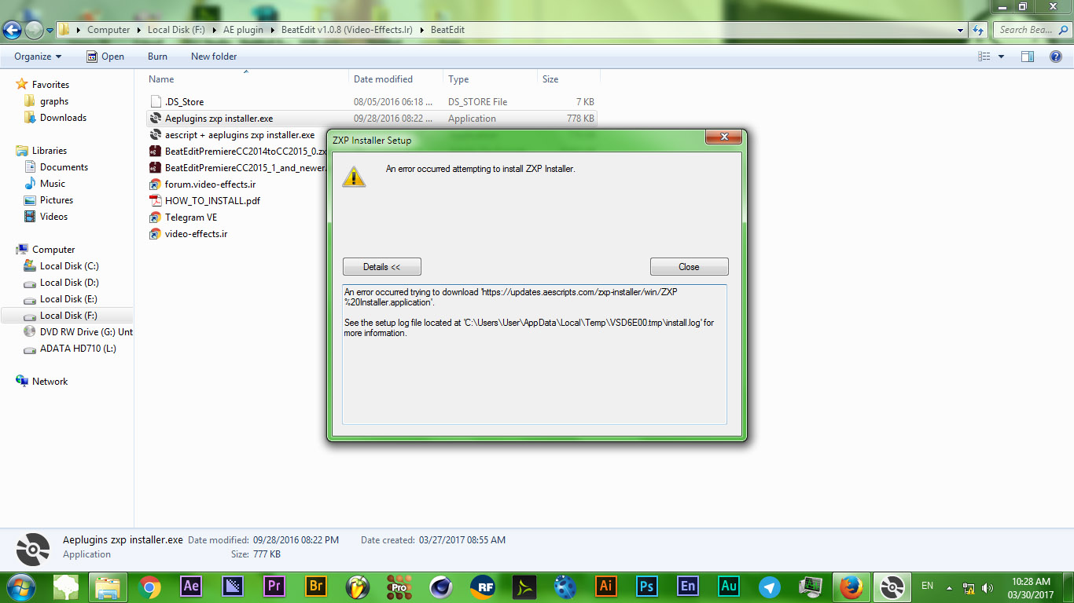
Task: Show hidden tray icons arrow
Action: pos(949,587)
